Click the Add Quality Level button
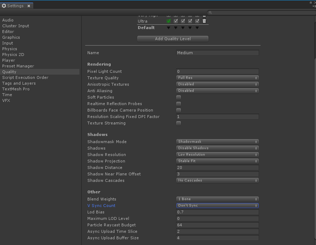The image size is (316, 245). pos(173,39)
